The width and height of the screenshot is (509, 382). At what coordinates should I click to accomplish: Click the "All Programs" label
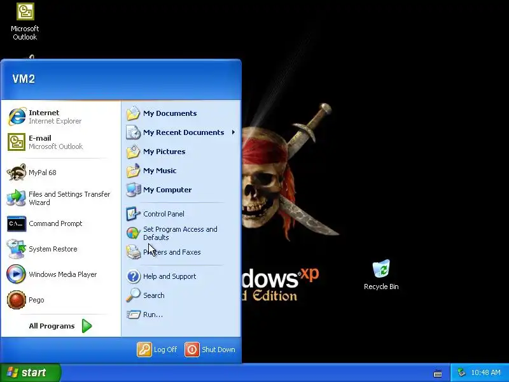point(52,326)
